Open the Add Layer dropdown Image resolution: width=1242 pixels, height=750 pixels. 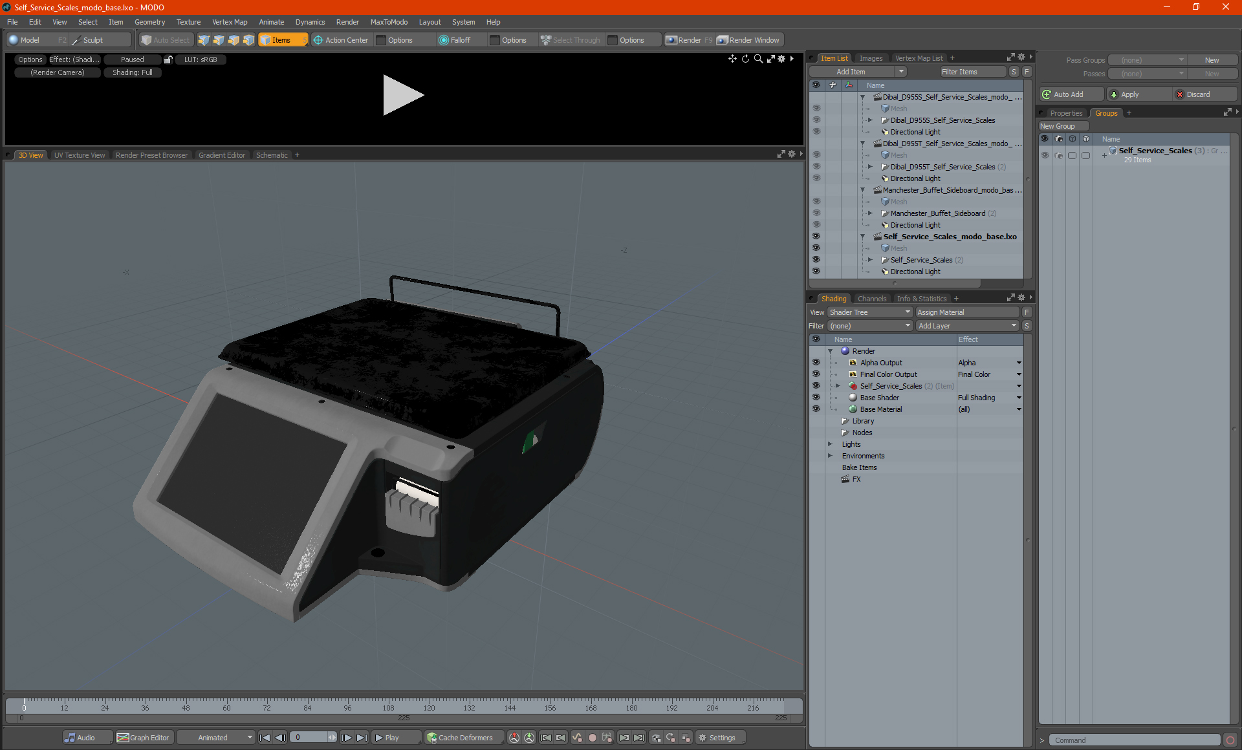pos(967,326)
